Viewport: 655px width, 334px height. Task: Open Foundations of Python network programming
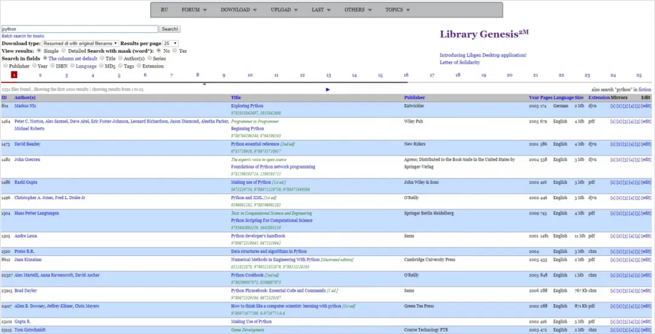(x=273, y=167)
